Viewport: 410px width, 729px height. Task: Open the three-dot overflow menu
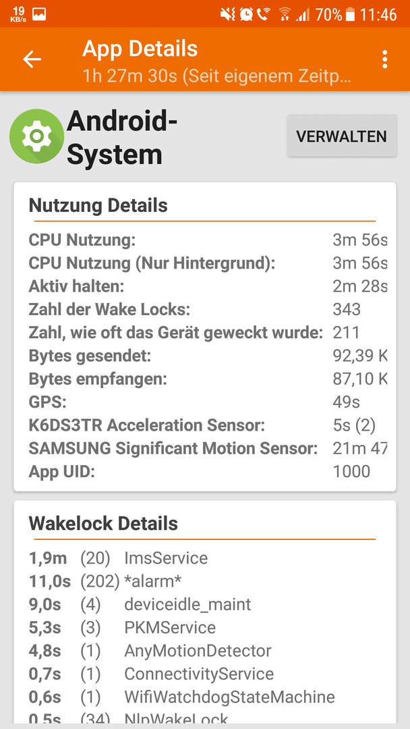(384, 59)
